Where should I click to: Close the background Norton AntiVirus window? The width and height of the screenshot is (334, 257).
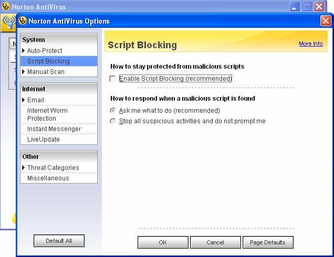[x=319, y=7]
